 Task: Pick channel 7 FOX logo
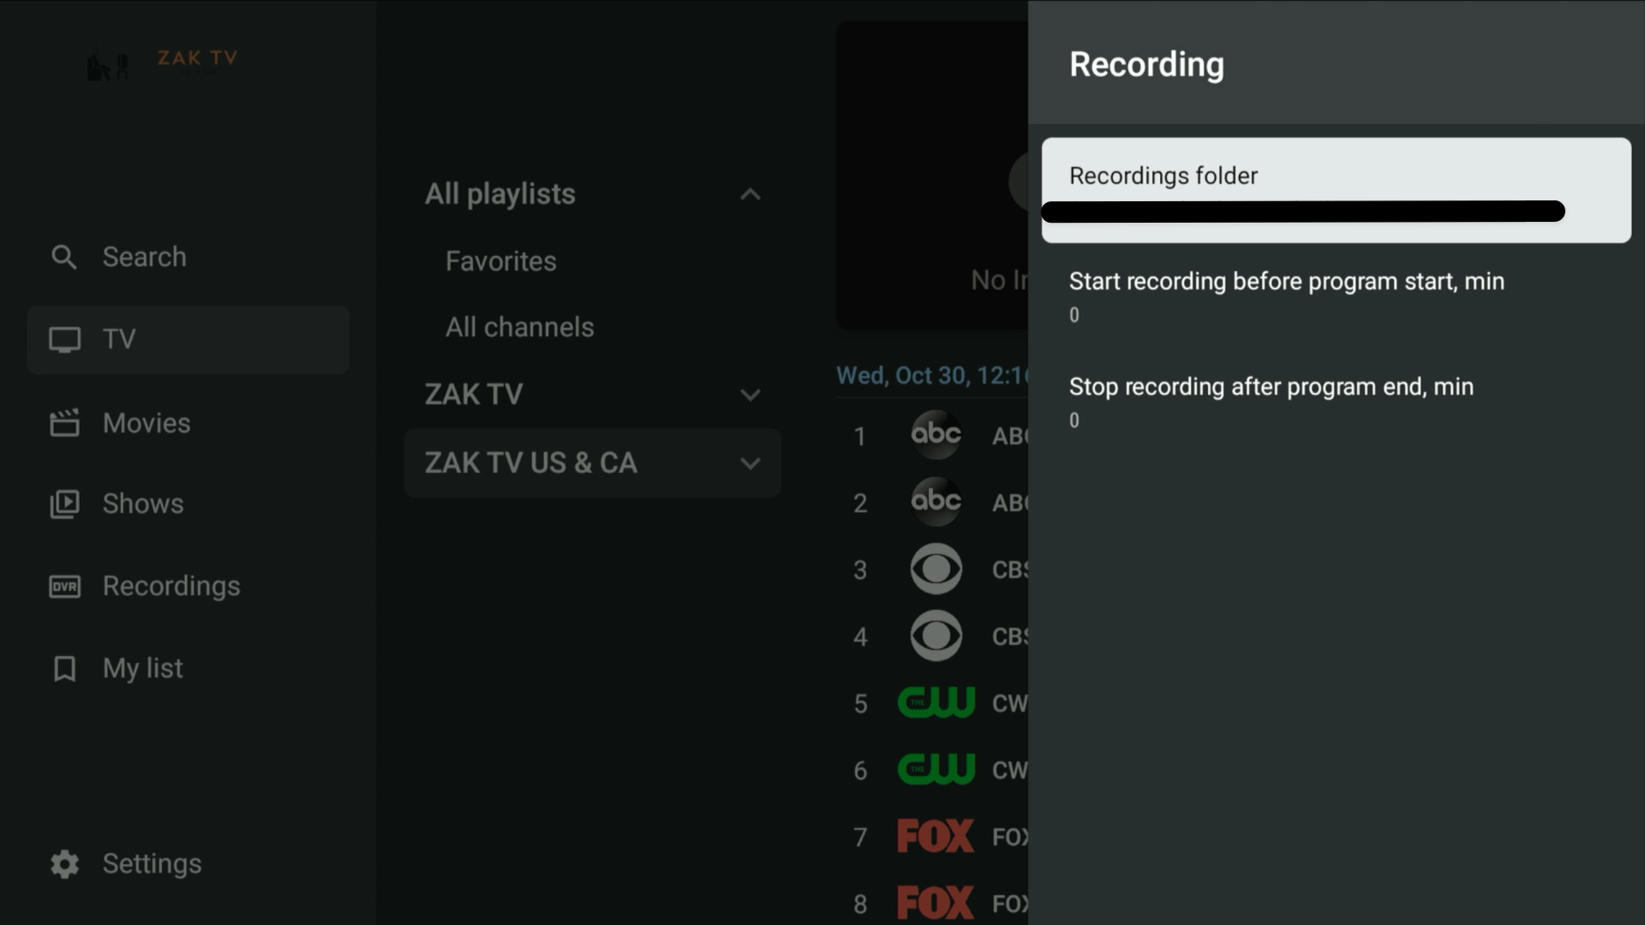pos(935,837)
